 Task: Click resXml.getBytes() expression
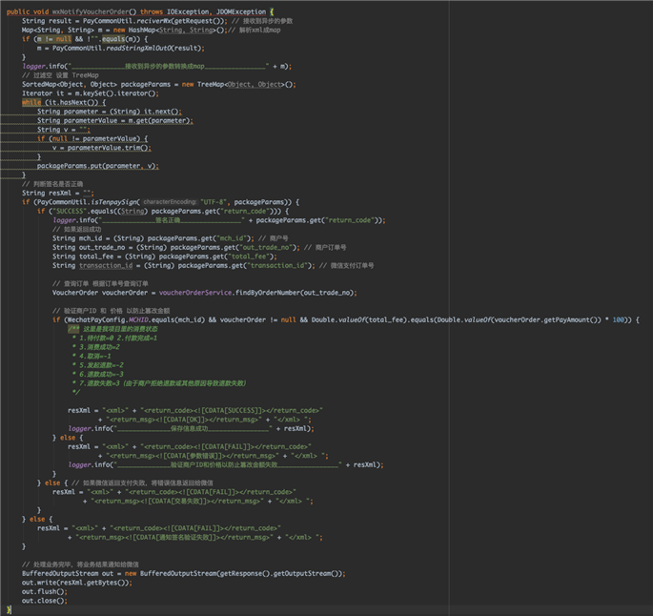pos(92,583)
